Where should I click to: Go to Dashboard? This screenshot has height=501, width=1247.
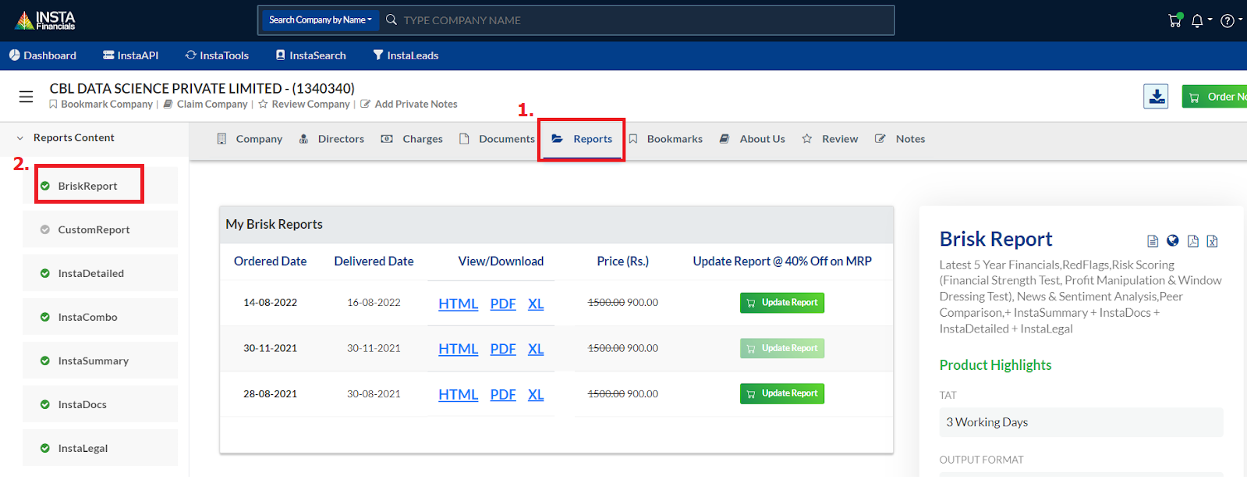[43, 55]
